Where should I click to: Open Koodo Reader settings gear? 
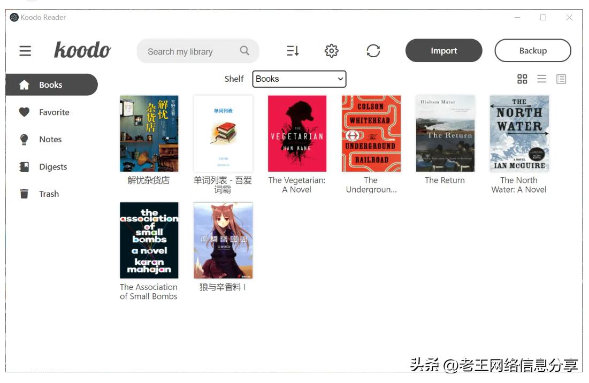[x=332, y=50]
